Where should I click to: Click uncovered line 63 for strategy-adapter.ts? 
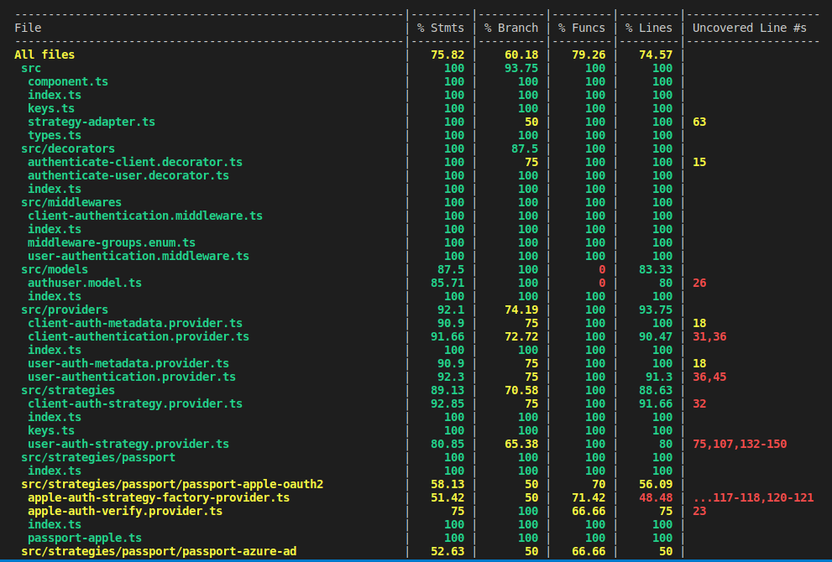pyautogui.click(x=699, y=122)
